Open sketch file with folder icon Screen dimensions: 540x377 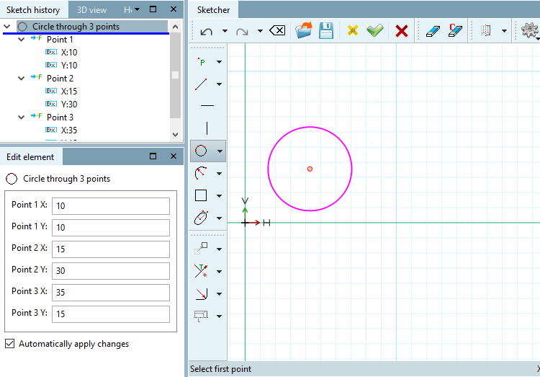[x=304, y=30]
